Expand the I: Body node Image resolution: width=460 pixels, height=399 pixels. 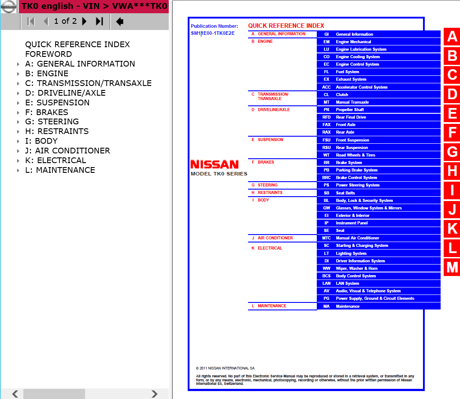18,141
